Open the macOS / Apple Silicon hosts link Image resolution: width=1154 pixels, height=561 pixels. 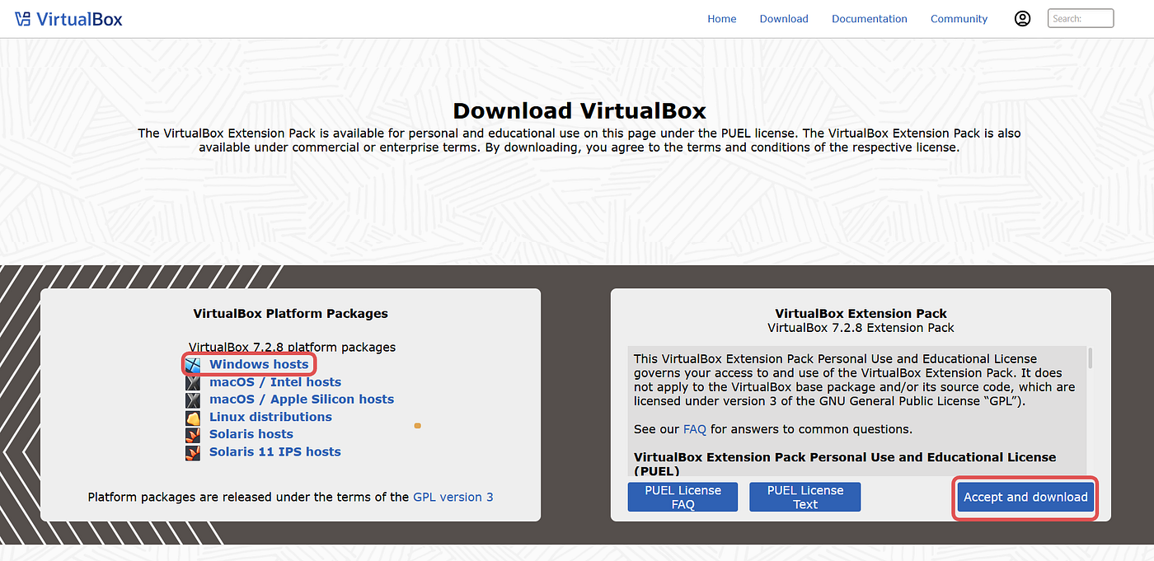coord(302,400)
